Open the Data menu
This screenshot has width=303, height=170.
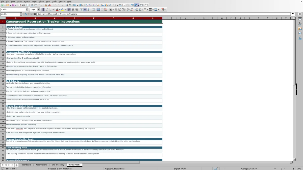click(x=48, y=1)
